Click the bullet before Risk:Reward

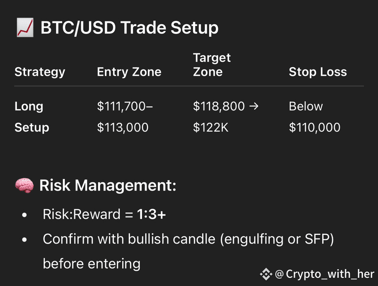(x=24, y=215)
